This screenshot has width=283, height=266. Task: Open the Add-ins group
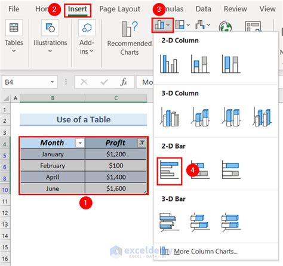87,37
